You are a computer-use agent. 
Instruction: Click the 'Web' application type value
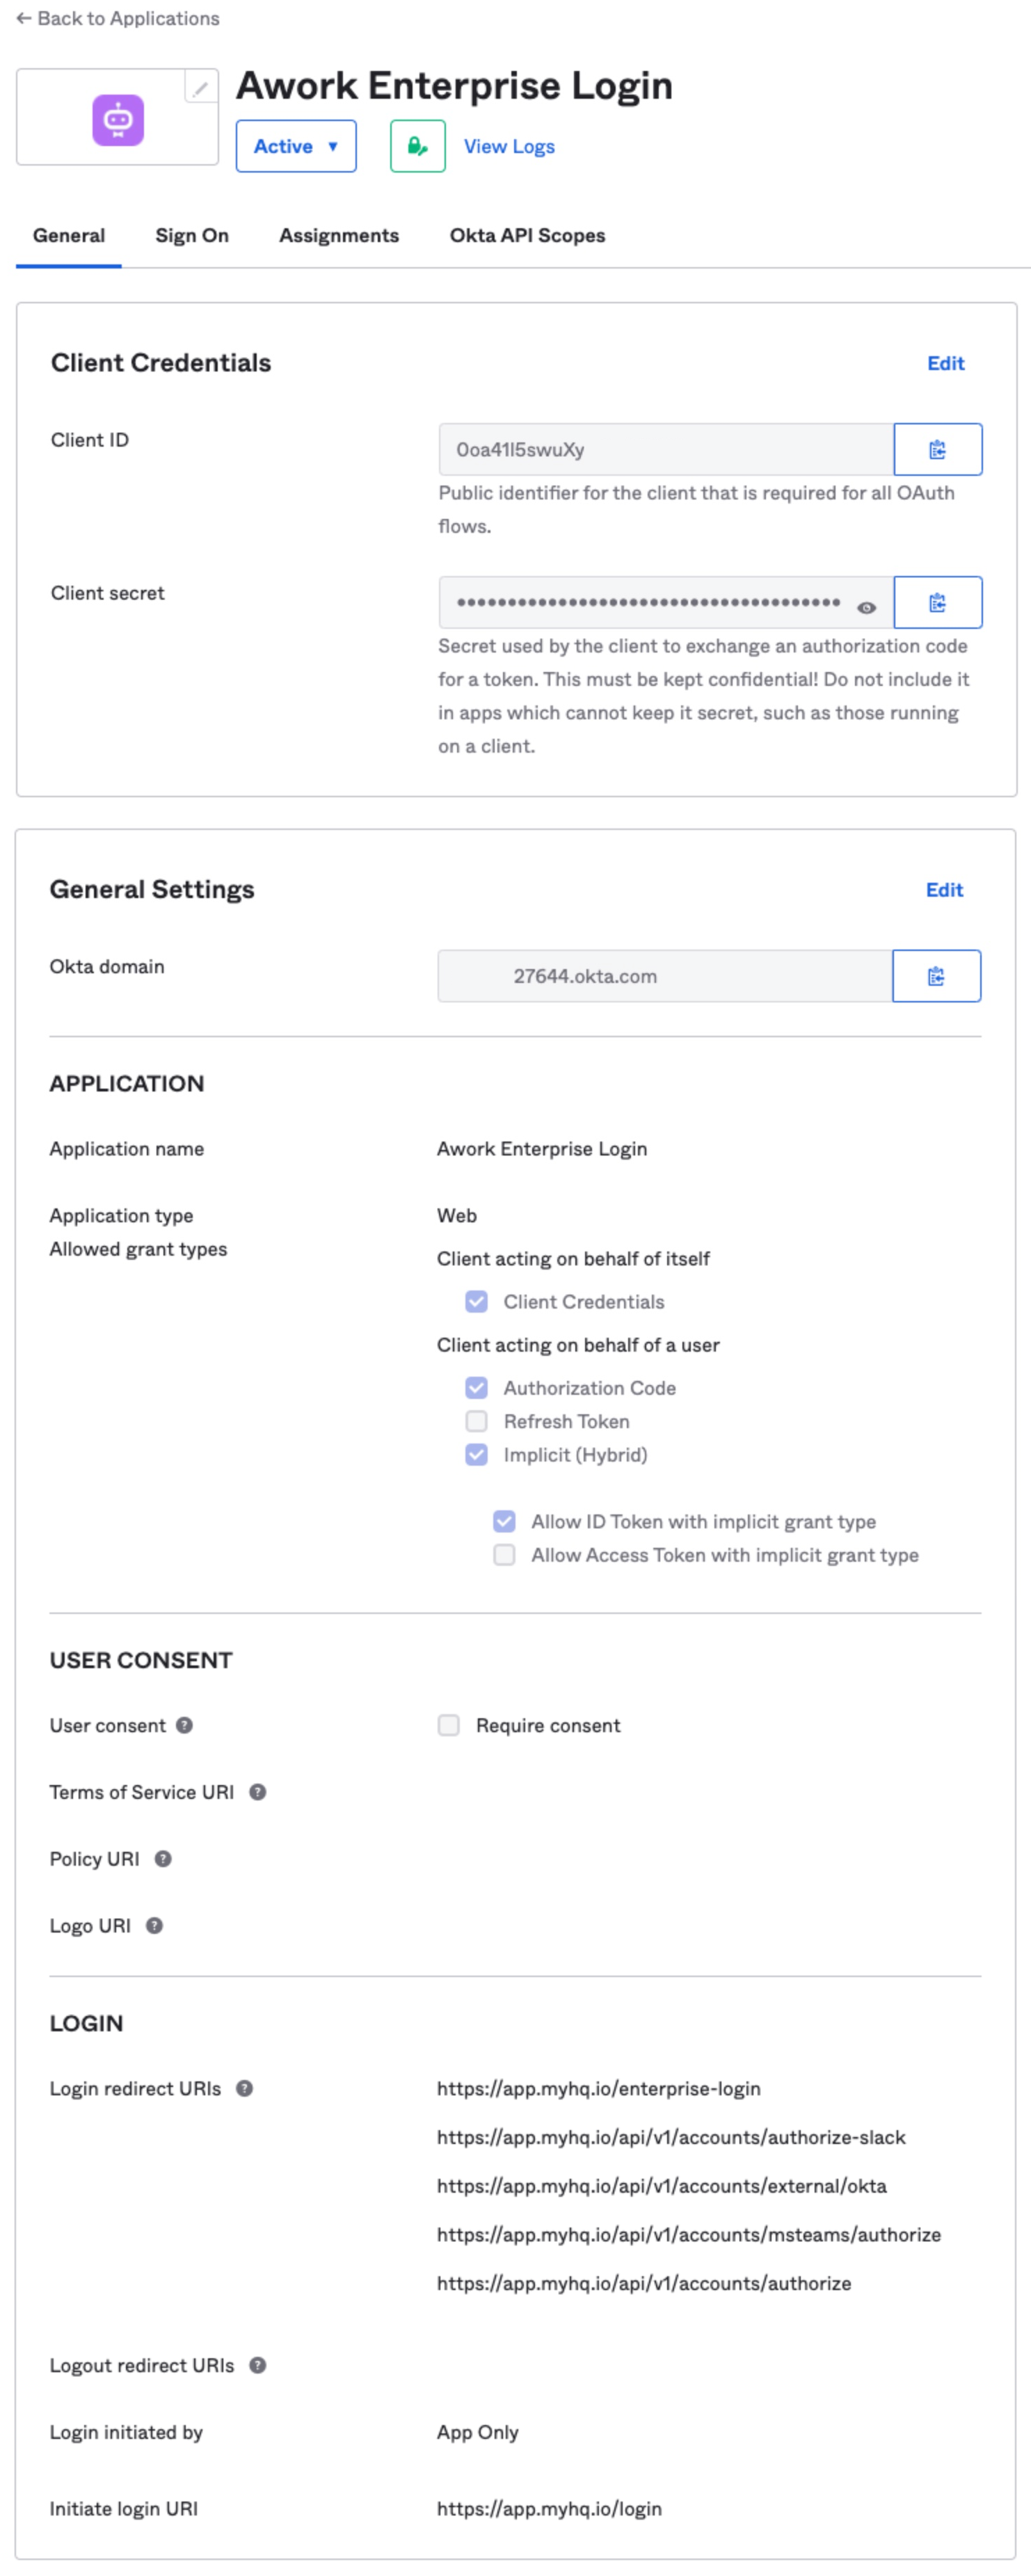(x=457, y=1215)
